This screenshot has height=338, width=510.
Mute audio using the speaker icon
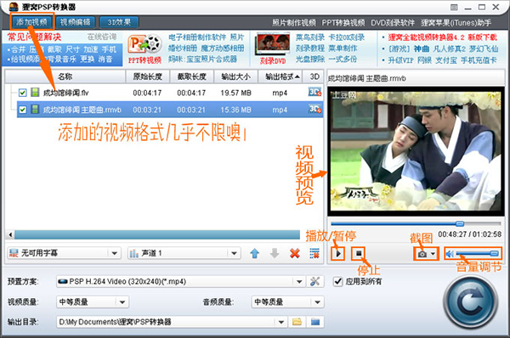pyautogui.click(x=450, y=253)
